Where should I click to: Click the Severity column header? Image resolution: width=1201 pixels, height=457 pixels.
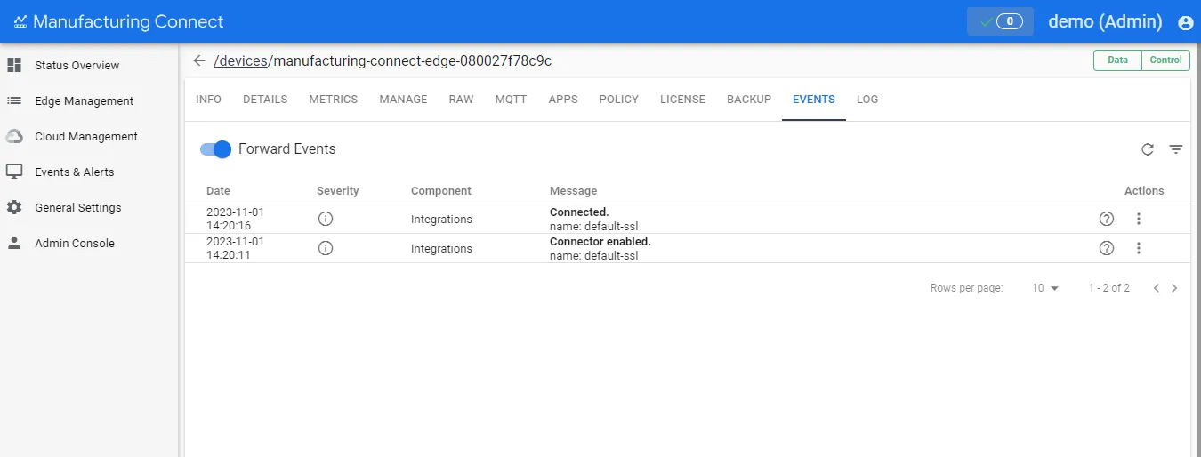tap(338, 190)
